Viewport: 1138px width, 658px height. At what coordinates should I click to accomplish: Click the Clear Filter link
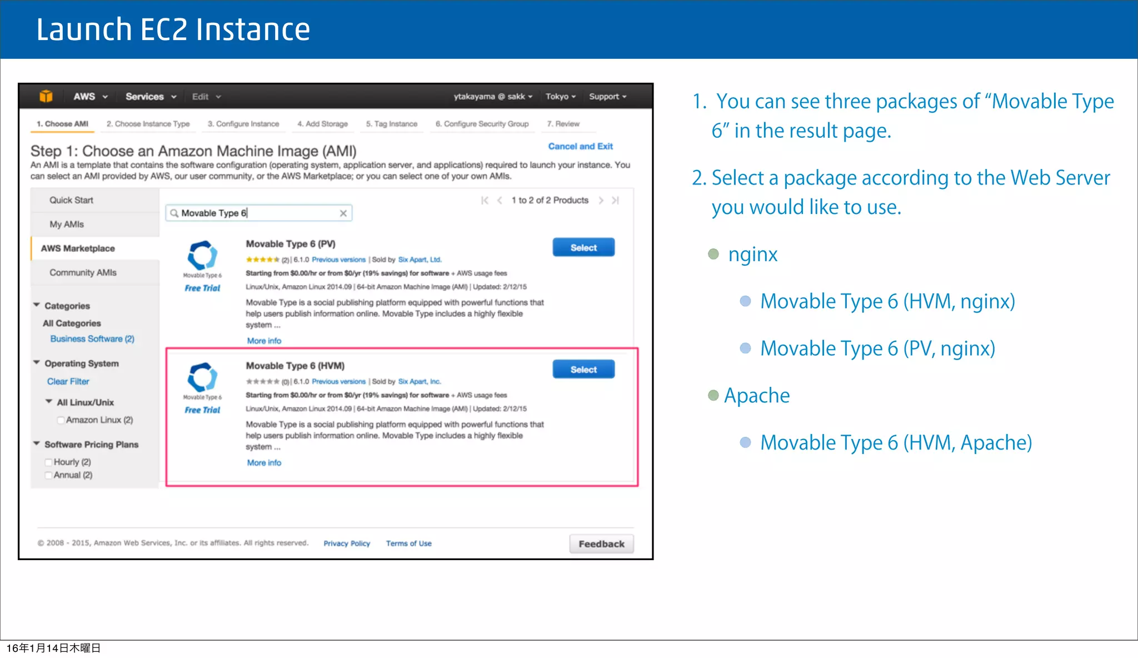pos(68,381)
